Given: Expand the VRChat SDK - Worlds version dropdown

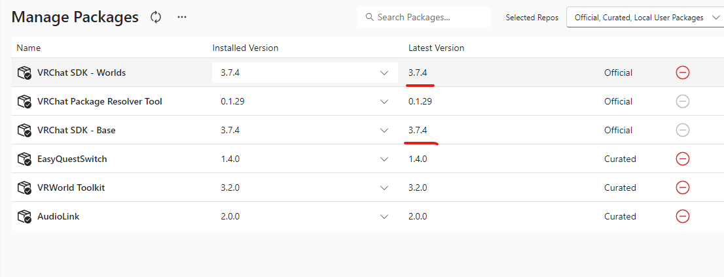Looking at the screenshot, I should [x=384, y=73].
